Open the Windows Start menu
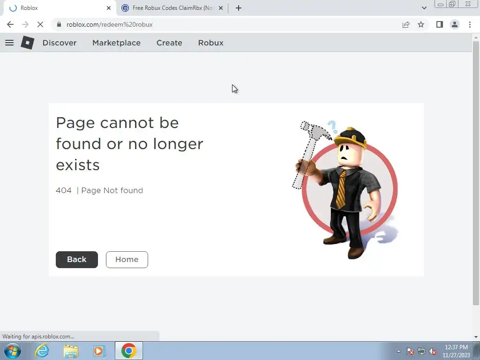This screenshot has height=360, width=480. (x=13, y=351)
